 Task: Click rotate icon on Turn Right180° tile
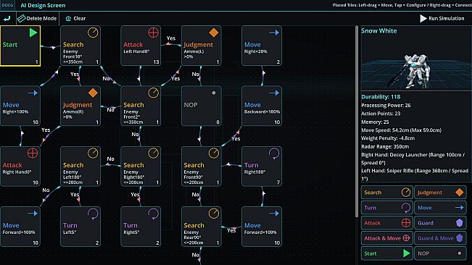[x=274, y=153]
